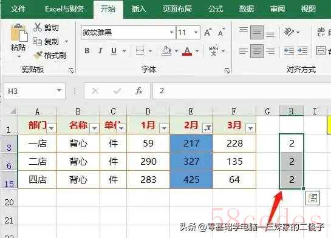The height and width of the screenshot is (238, 331).
Task: Open the Name Box dropdown arrow
Action: pyautogui.click(x=59, y=90)
